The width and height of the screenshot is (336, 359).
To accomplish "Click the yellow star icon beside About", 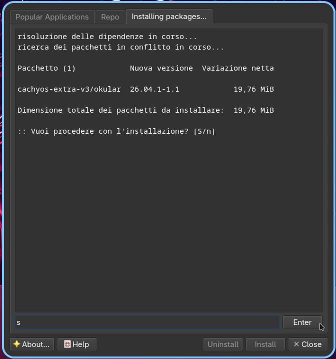I will click(16, 344).
